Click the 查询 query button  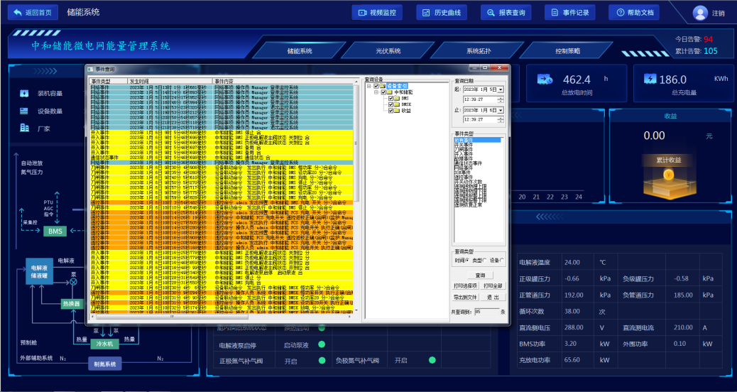(480, 274)
